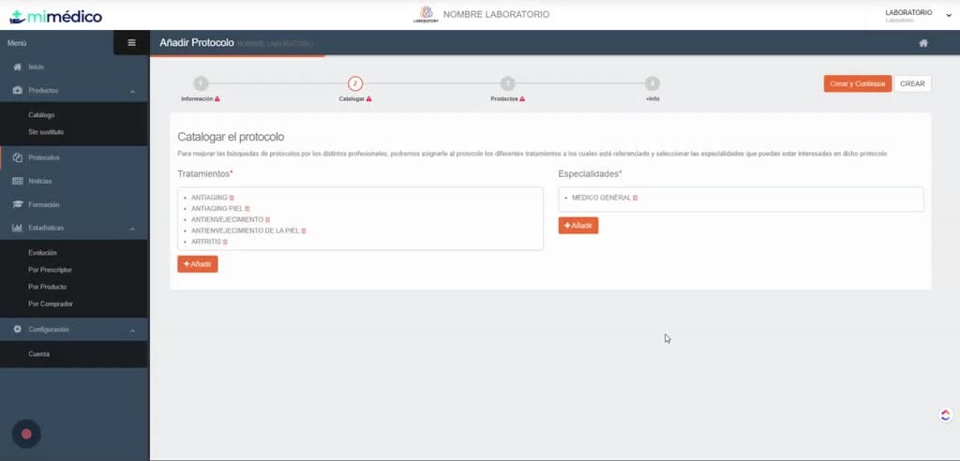Image resolution: width=960 pixels, height=461 pixels.
Task: Go to step 4 +Info circle
Action: pyautogui.click(x=652, y=84)
